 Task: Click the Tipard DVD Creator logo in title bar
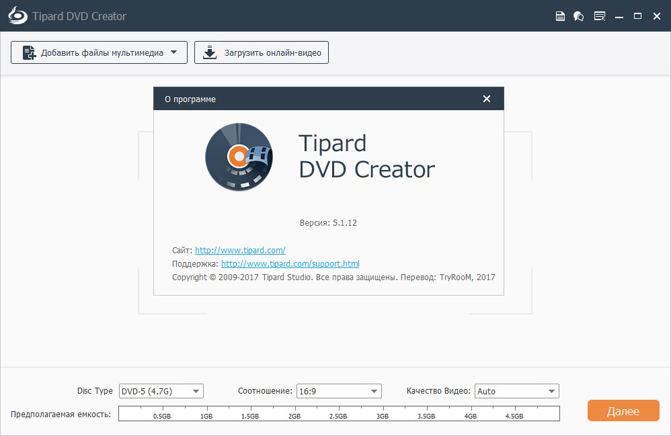point(17,16)
